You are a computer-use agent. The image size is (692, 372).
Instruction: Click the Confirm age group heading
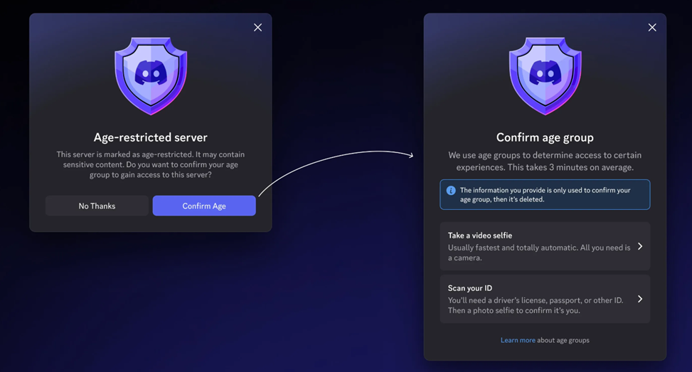coord(545,137)
